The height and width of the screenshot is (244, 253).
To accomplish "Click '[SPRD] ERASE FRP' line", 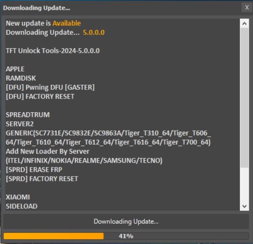I will [x=34, y=170].
